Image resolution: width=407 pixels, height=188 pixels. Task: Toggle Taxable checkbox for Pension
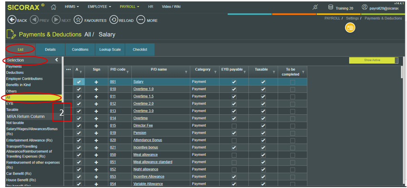tap(263, 133)
